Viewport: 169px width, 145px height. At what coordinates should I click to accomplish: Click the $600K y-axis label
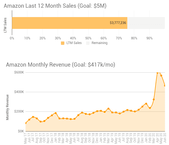(19, 72)
